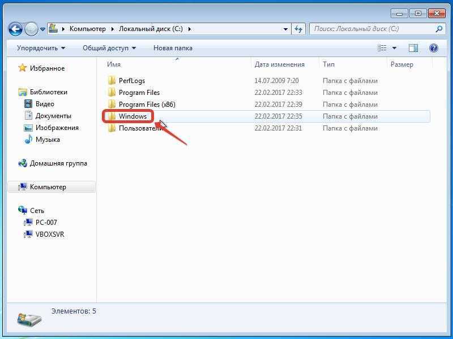
Task: Click the Документы library icon
Action: pos(28,116)
